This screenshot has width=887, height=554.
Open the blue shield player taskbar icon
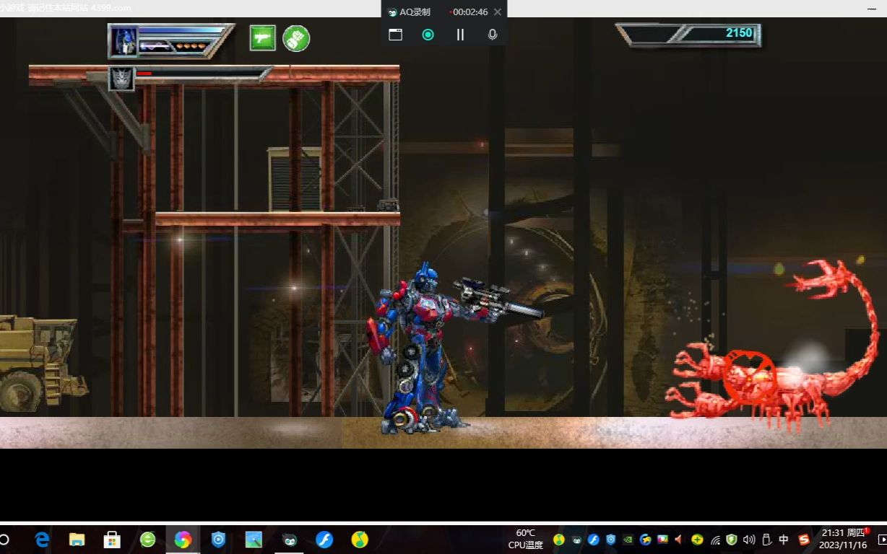click(218, 539)
